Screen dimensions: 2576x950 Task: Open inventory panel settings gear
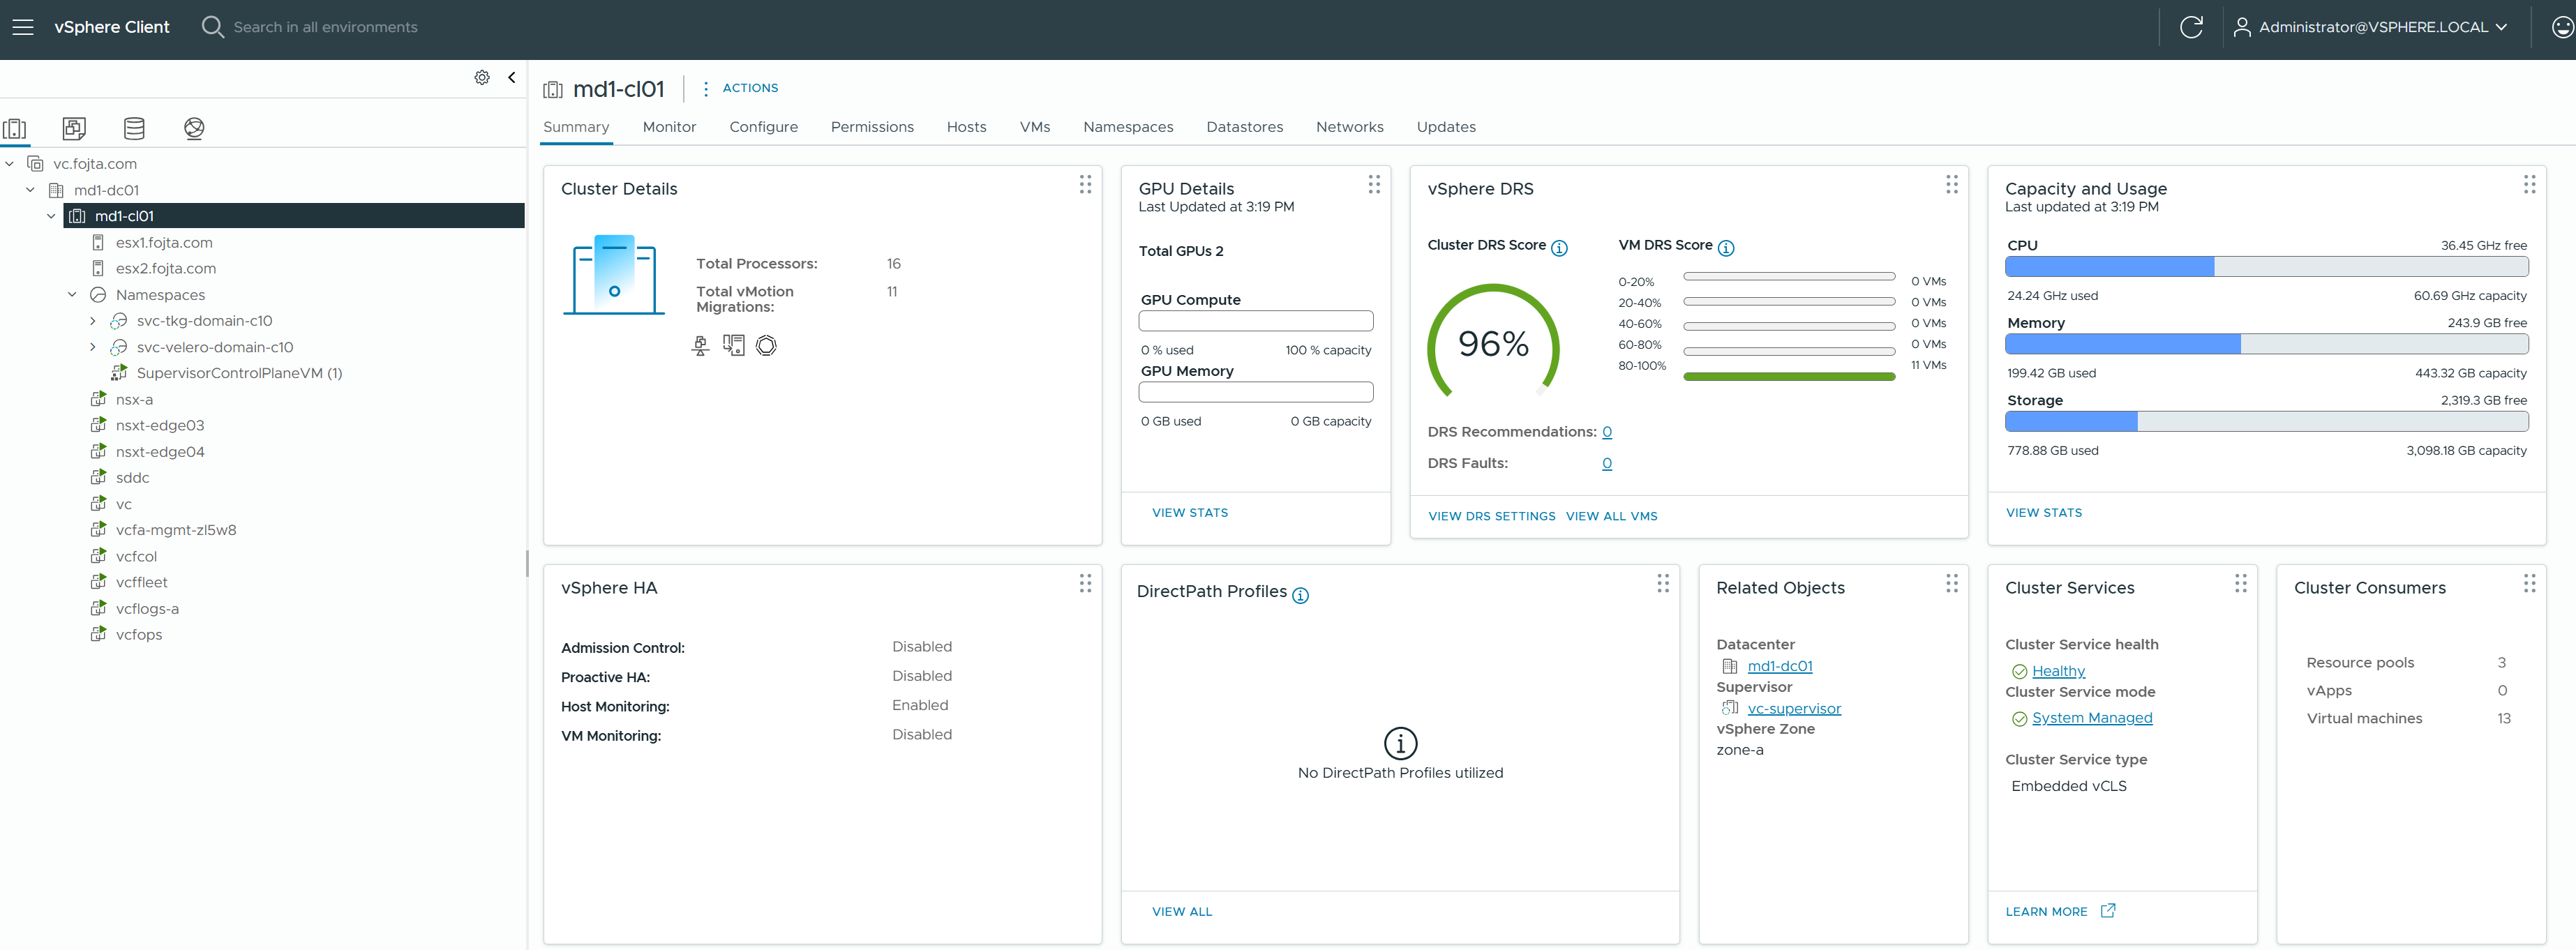482,77
